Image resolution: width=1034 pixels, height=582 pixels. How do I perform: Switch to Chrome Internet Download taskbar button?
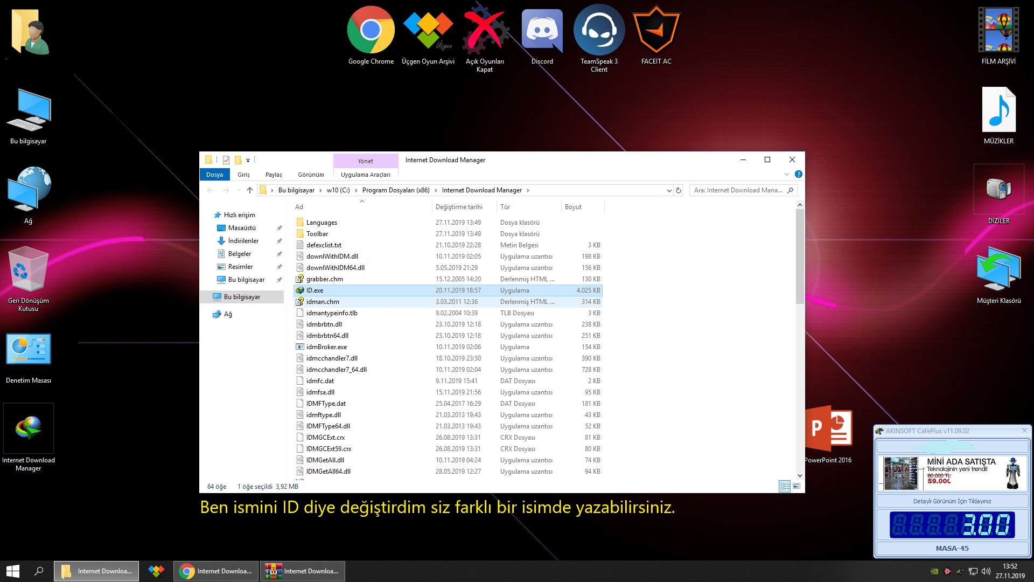tap(215, 571)
